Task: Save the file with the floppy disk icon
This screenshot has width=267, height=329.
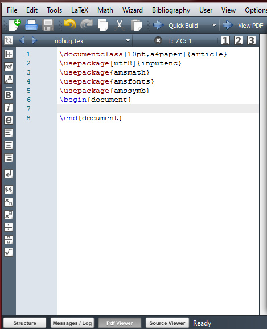Action: 48,25
